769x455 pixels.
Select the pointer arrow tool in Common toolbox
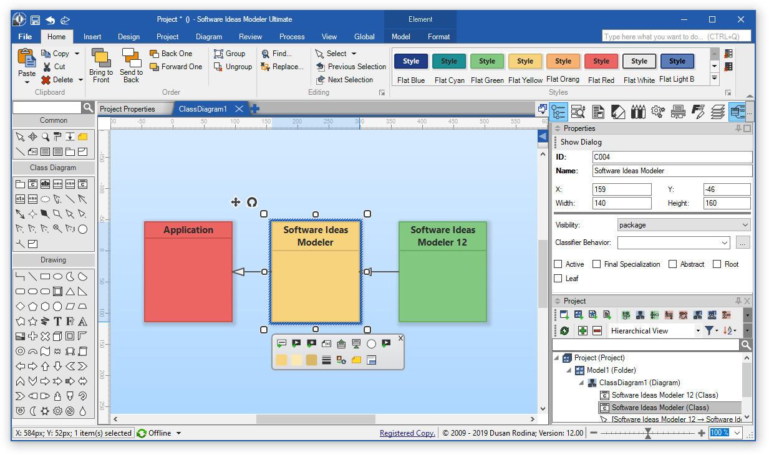click(20, 136)
